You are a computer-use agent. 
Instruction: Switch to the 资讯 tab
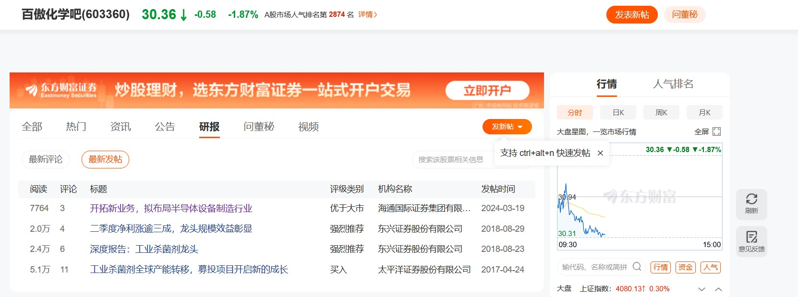point(121,127)
